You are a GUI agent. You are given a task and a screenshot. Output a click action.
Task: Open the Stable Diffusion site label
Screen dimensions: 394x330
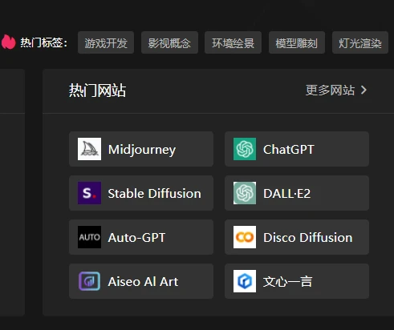point(154,193)
